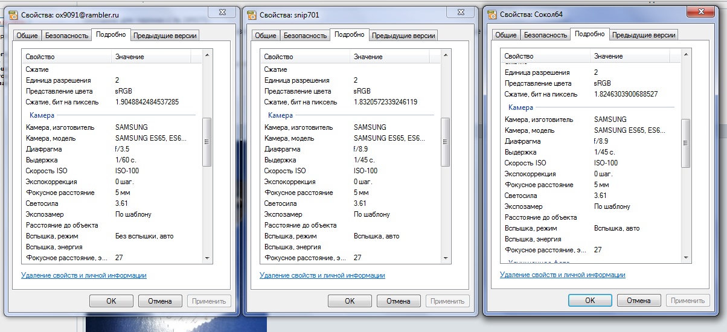The height and width of the screenshot is (332, 727).
Task: Click the scrollbar thumb in the Сокол64 details list
Action: (685, 143)
